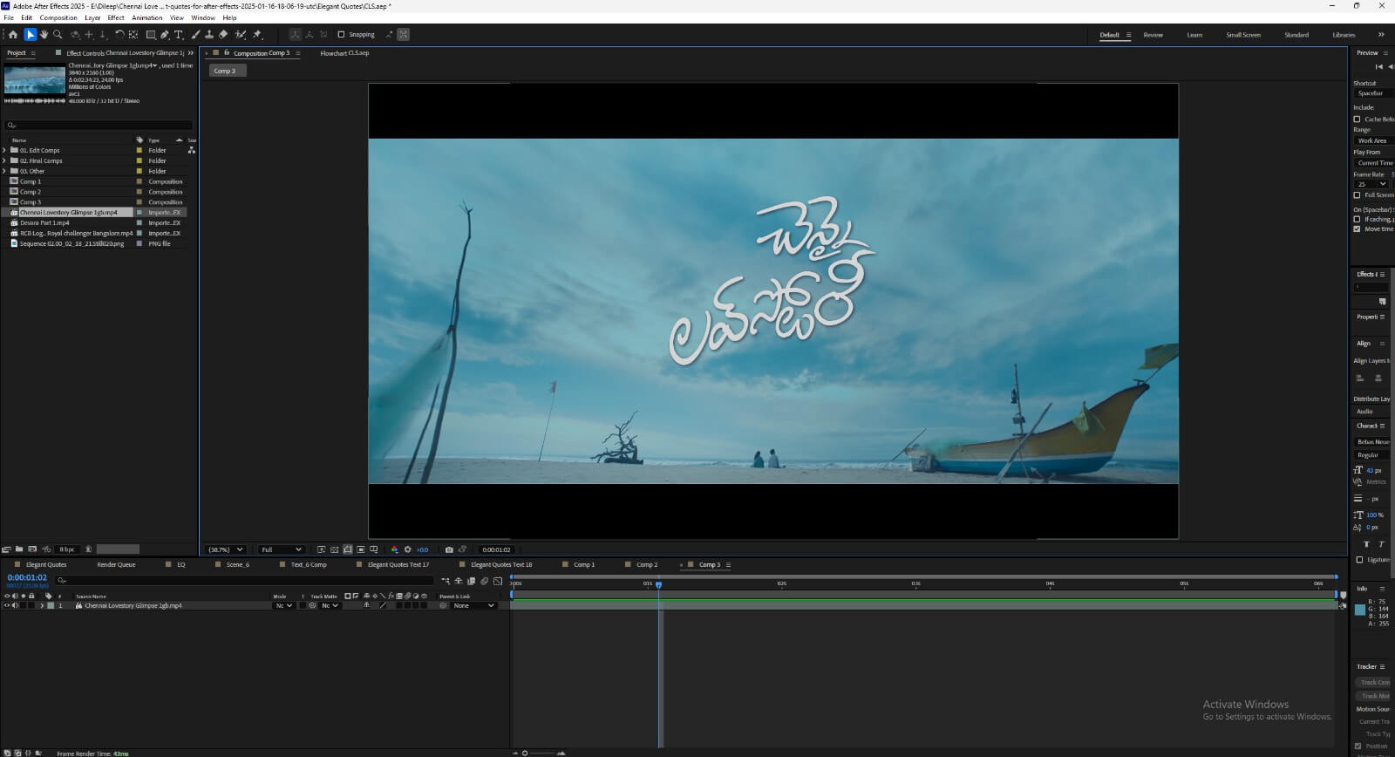Select the Clone Stamp tool

209,35
